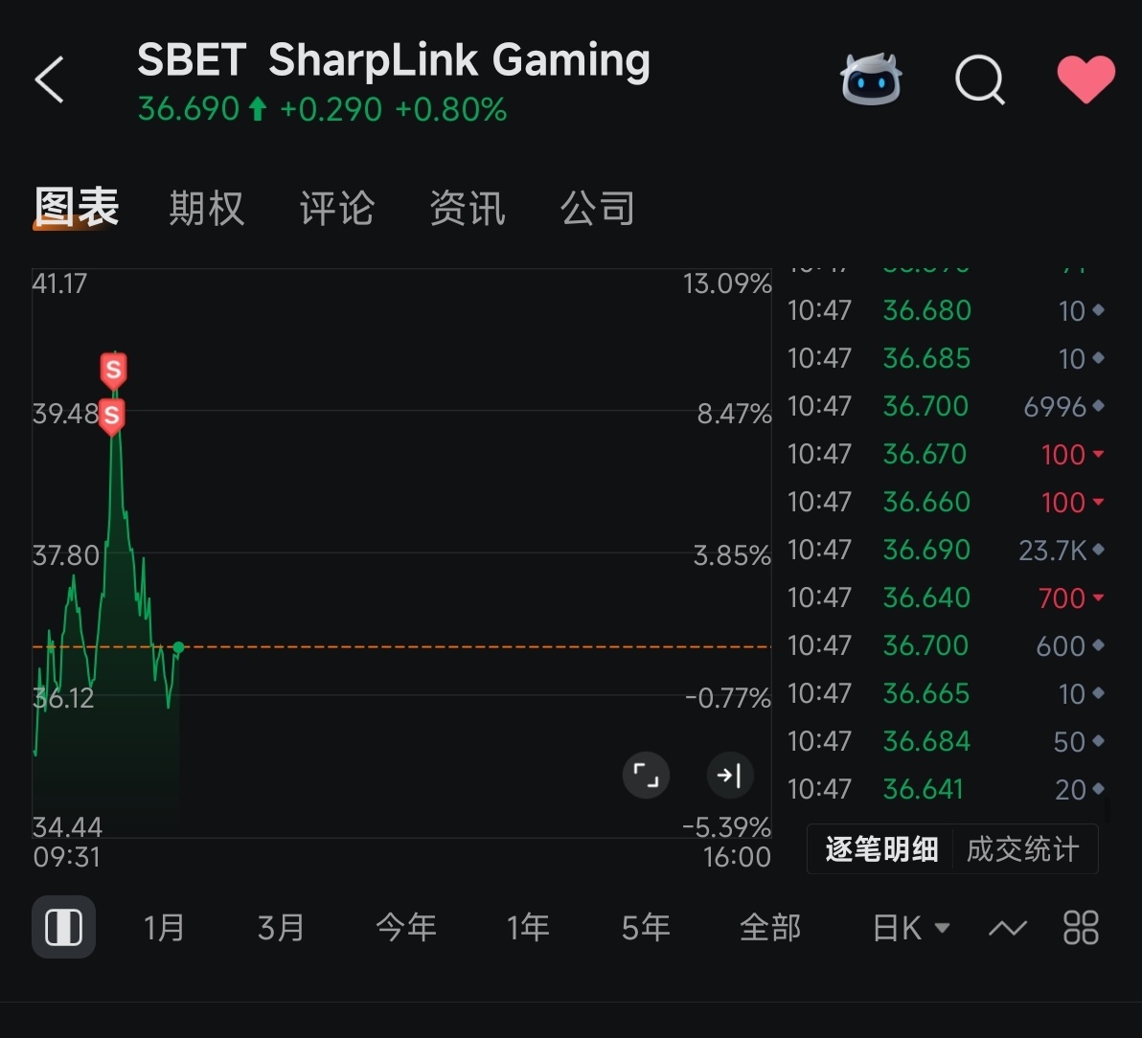
Task: Click the 09:31 opening time label
Action: pyautogui.click(x=66, y=857)
